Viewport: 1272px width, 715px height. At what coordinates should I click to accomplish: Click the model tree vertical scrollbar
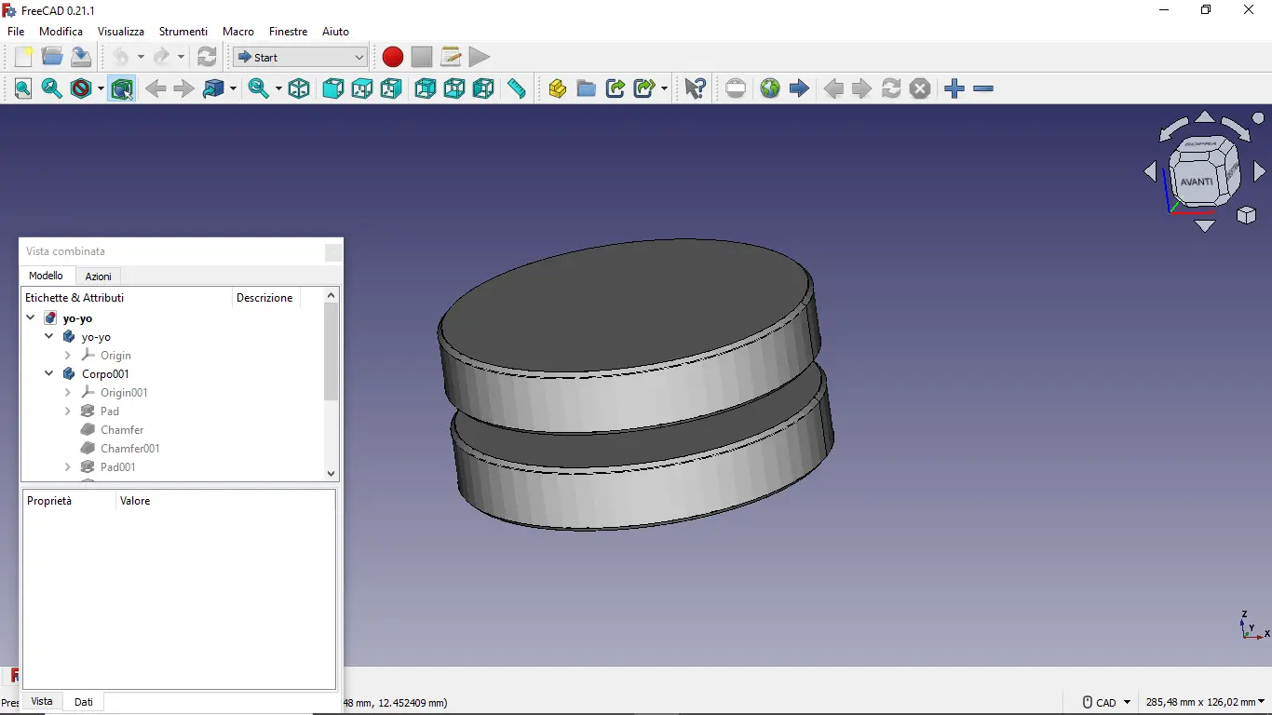[331, 352]
